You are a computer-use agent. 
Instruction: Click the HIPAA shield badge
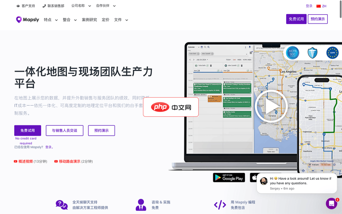click(312, 53)
